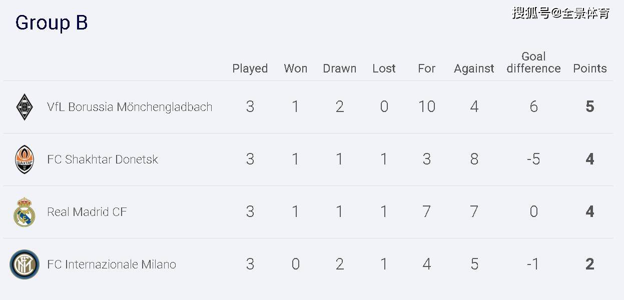Click the Inter Milan club crest
The height and width of the screenshot is (300, 624).
[25, 264]
